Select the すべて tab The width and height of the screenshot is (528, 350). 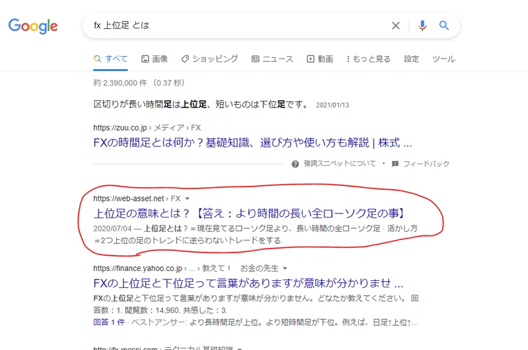[x=110, y=59]
